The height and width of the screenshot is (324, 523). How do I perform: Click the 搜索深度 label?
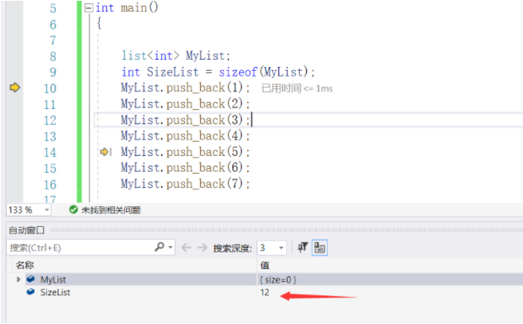point(233,248)
